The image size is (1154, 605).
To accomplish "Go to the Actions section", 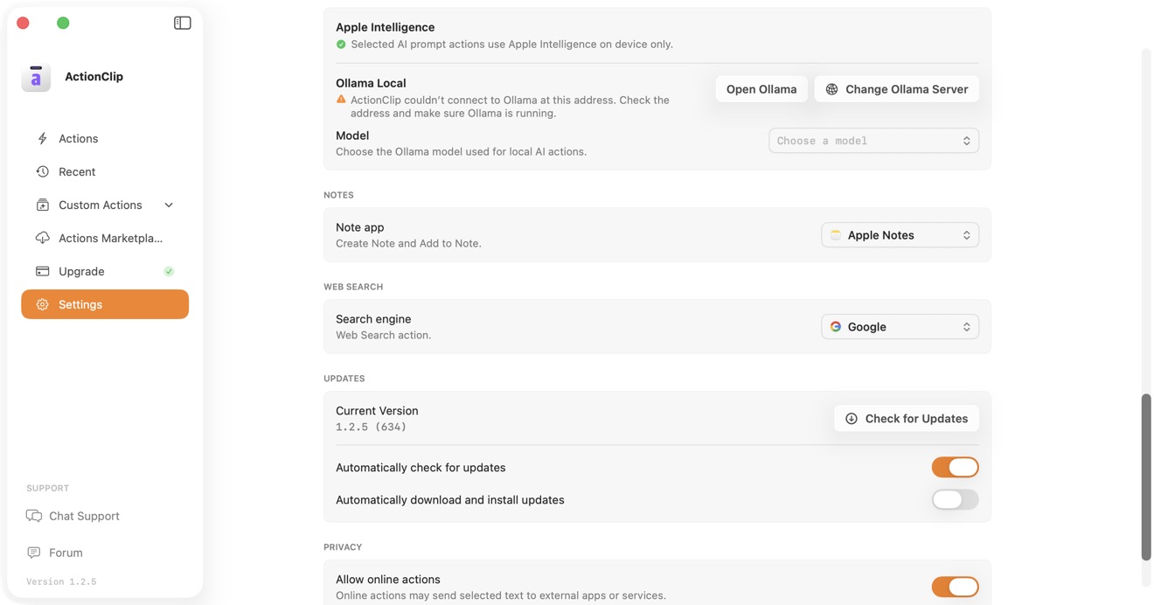I will (105, 138).
